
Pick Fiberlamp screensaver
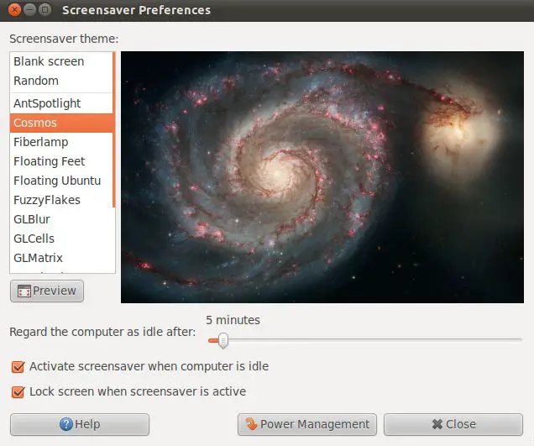pos(41,142)
